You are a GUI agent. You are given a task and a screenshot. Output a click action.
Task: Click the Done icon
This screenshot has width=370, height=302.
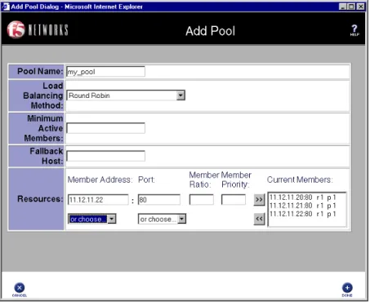point(347,290)
